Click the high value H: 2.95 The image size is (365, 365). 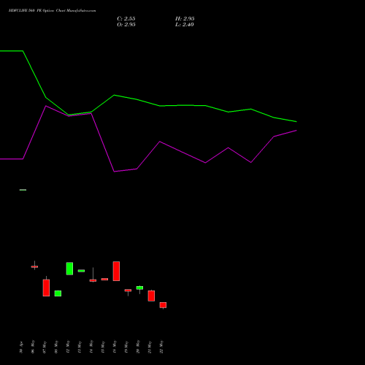pos(185,19)
